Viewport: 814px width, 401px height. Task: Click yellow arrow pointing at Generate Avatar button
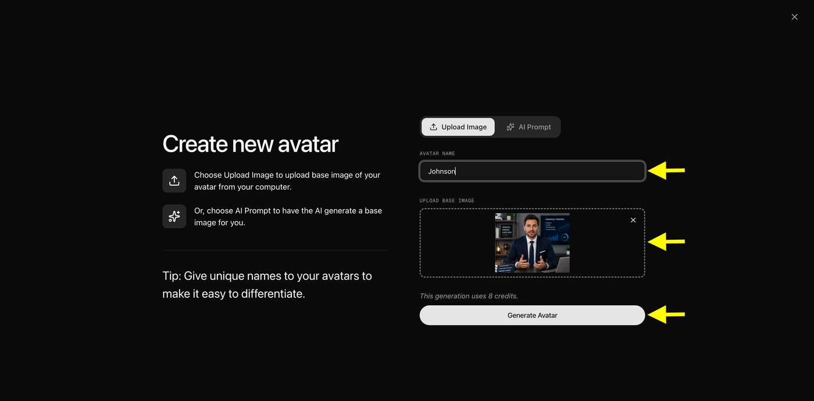click(666, 315)
